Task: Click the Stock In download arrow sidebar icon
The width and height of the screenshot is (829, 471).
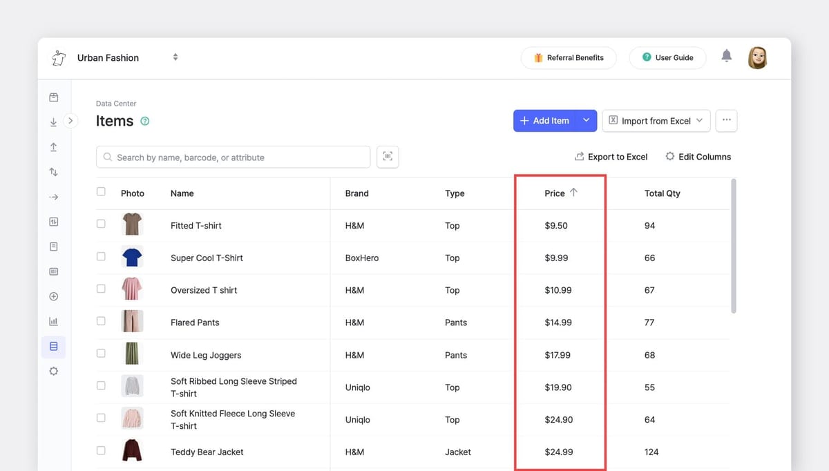Action: pos(54,122)
